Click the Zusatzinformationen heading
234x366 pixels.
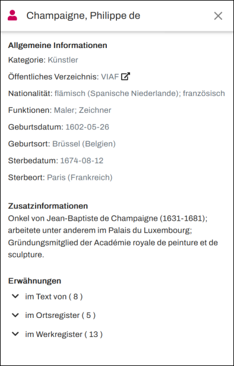(48, 206)
